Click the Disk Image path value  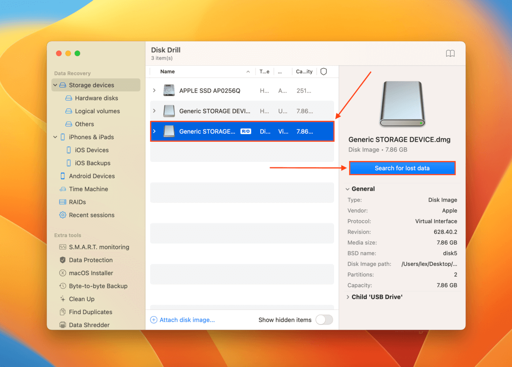429,264
